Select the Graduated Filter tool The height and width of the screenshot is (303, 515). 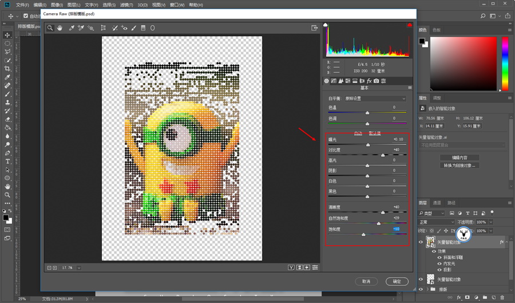(143, 27)
